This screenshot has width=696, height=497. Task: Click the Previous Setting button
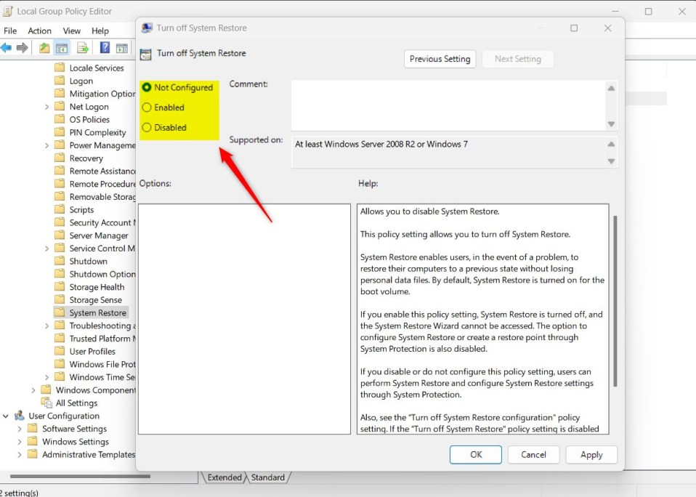(x=440, y=59)
